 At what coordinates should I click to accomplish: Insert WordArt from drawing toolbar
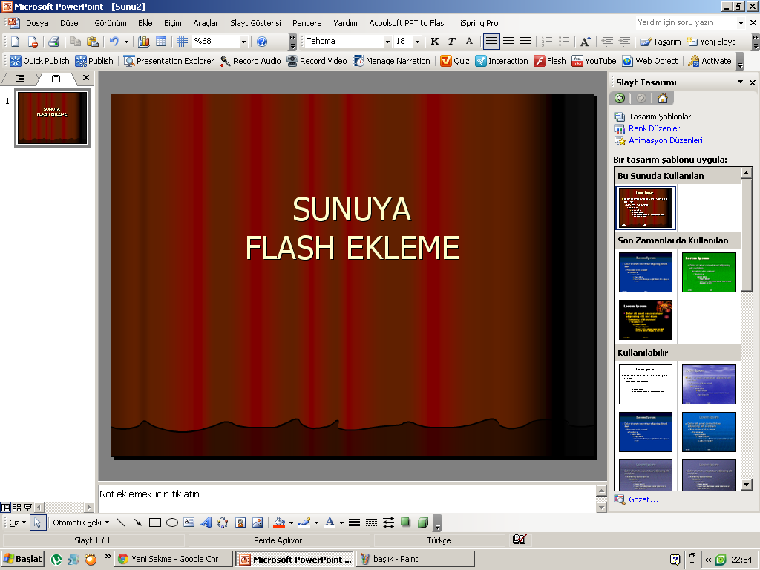[206, 522]
